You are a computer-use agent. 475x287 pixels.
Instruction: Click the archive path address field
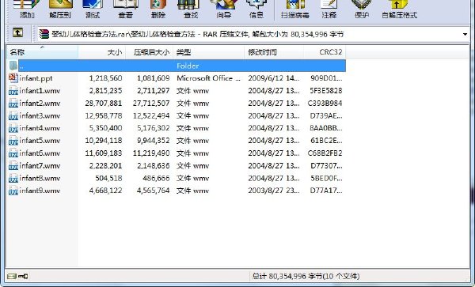click(250, 34)
